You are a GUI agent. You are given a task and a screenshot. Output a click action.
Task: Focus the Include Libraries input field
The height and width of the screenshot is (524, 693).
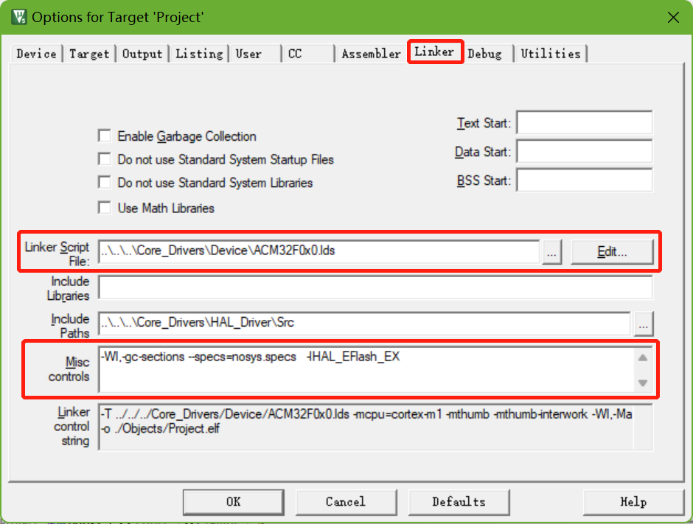[x=375, y=287]
